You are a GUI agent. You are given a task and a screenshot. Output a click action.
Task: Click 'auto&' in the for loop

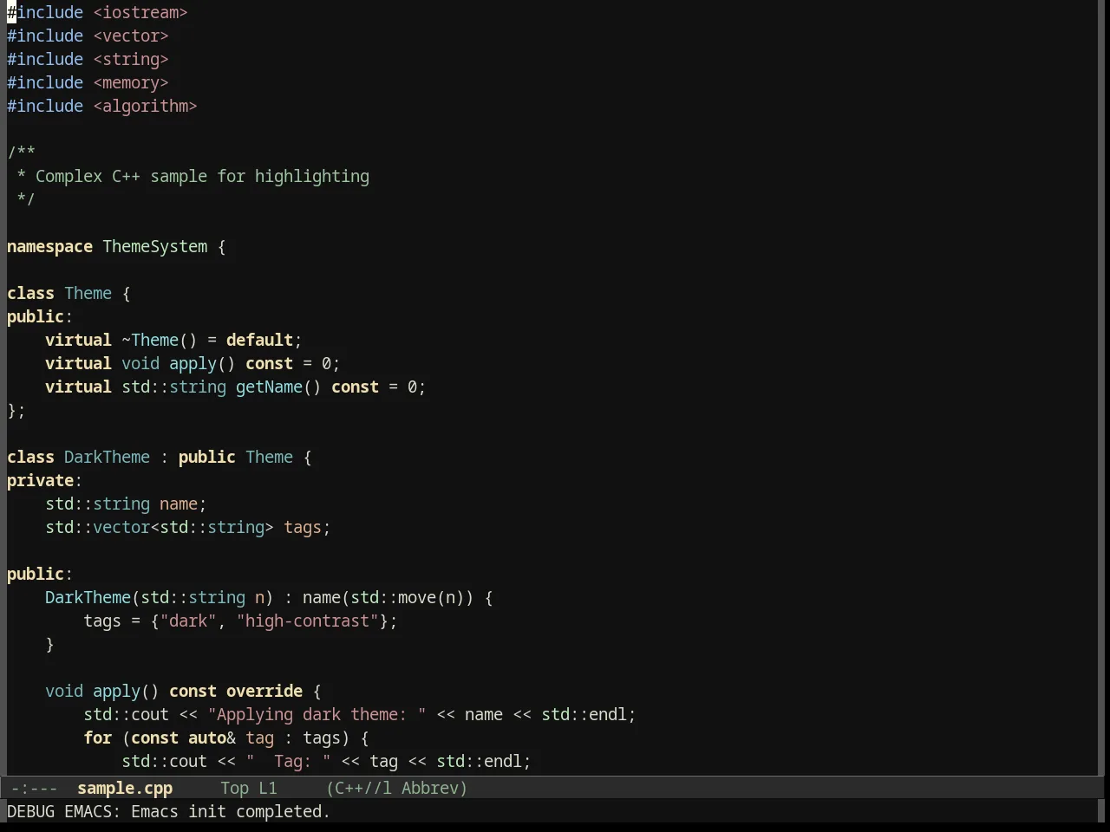click(x=212, y=738)
